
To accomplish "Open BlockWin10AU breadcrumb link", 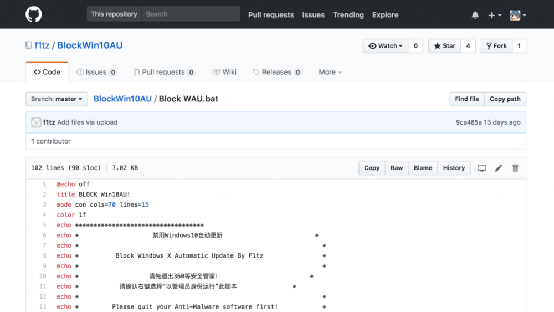I will click(x=122, y=99).
